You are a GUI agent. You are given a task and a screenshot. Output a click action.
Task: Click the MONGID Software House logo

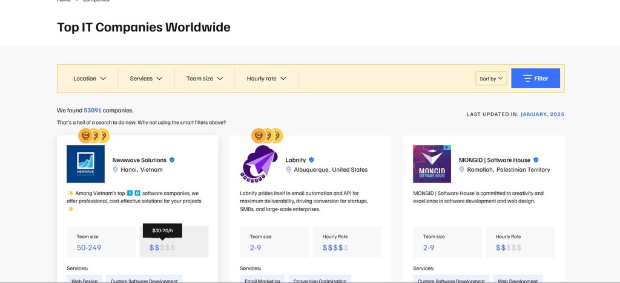tap(432, 164)
